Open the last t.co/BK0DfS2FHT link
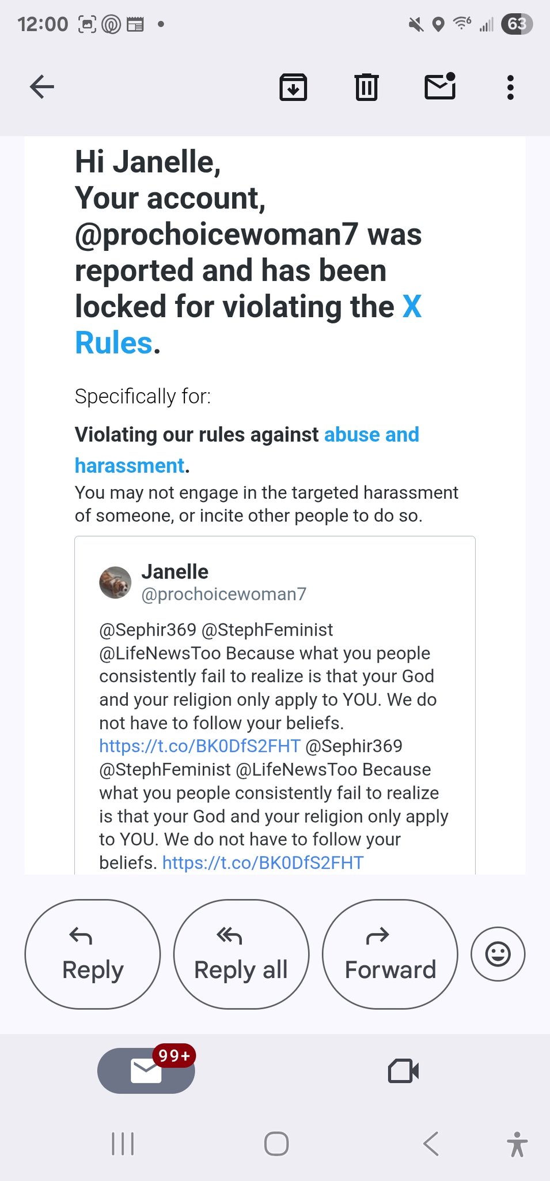550x1181 pixels. [263, 863]
